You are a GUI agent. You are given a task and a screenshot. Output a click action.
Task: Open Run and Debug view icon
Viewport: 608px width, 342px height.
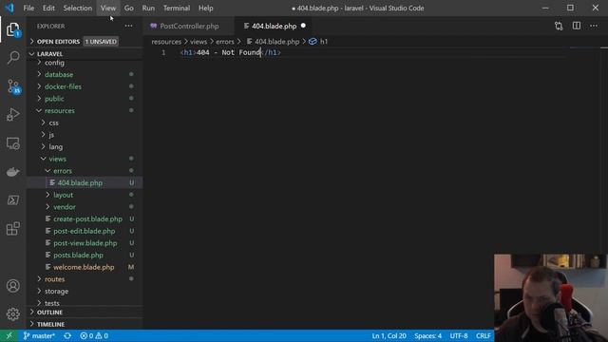point(12,115)
